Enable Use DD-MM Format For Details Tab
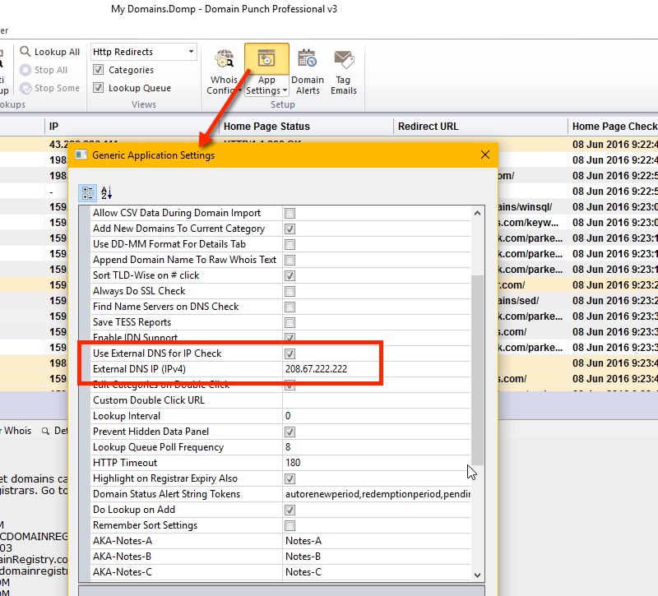The image size is (658, 596). [290, 244]
